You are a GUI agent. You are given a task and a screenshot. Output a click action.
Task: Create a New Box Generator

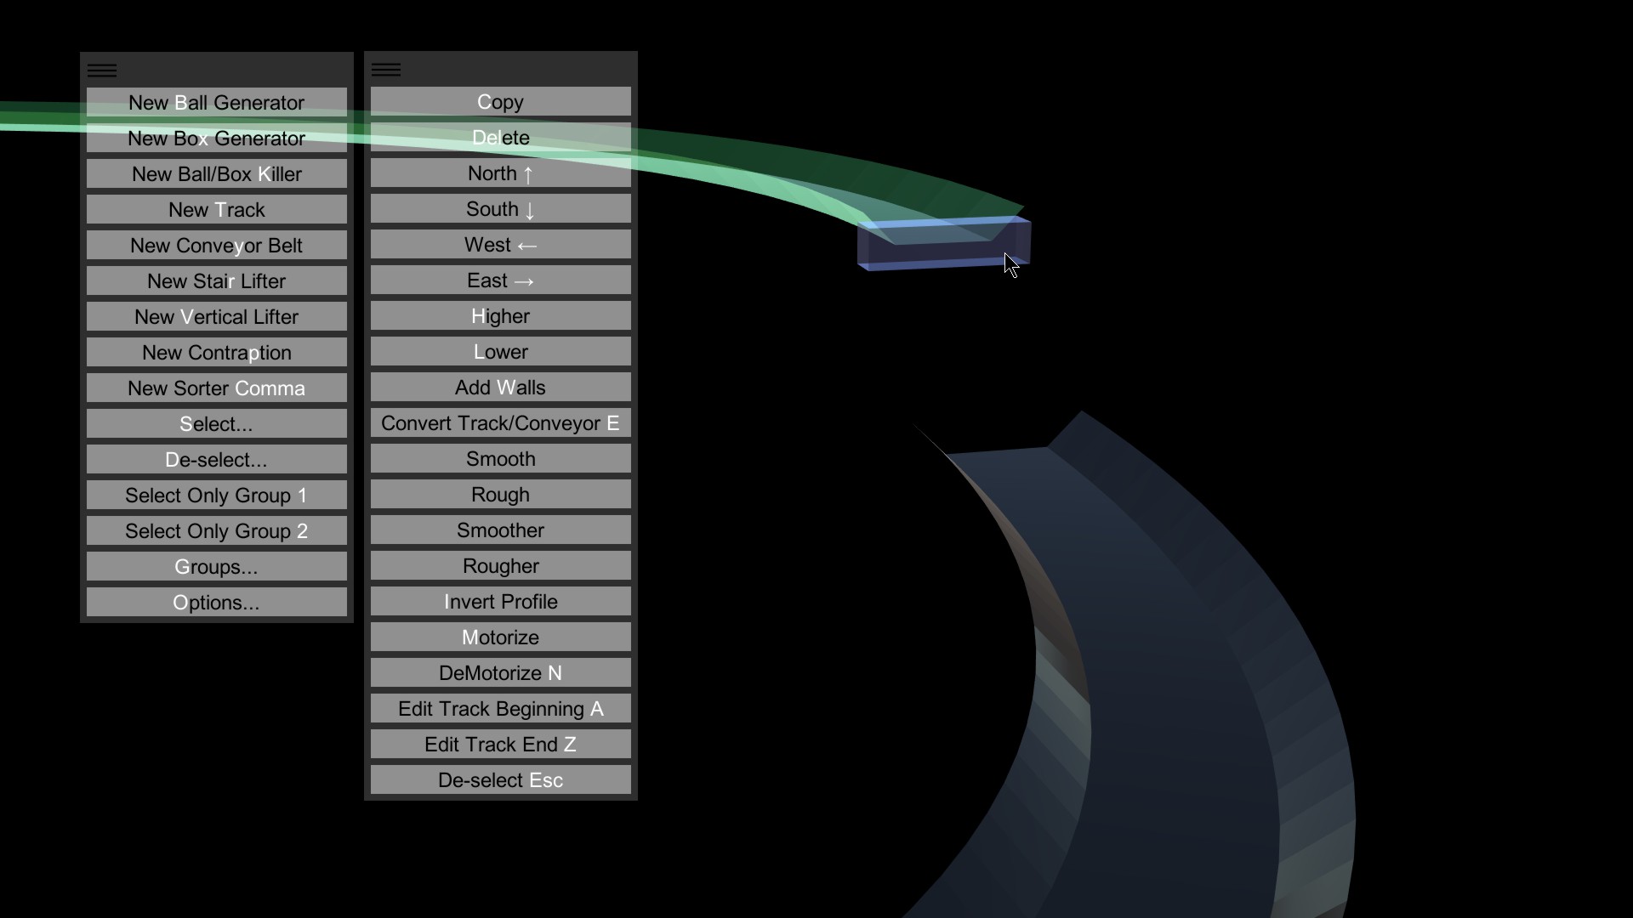pyautogui.click(x=217, y=139)
